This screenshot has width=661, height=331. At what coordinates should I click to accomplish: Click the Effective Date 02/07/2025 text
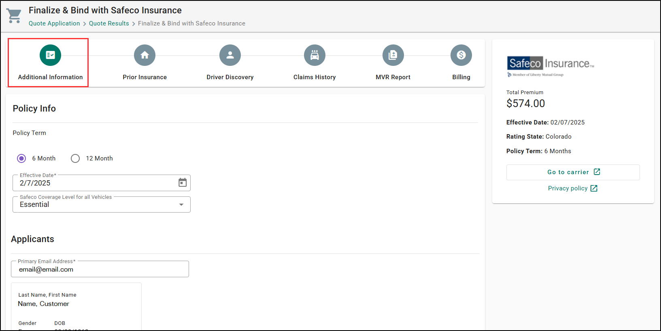tap(545, 122)
